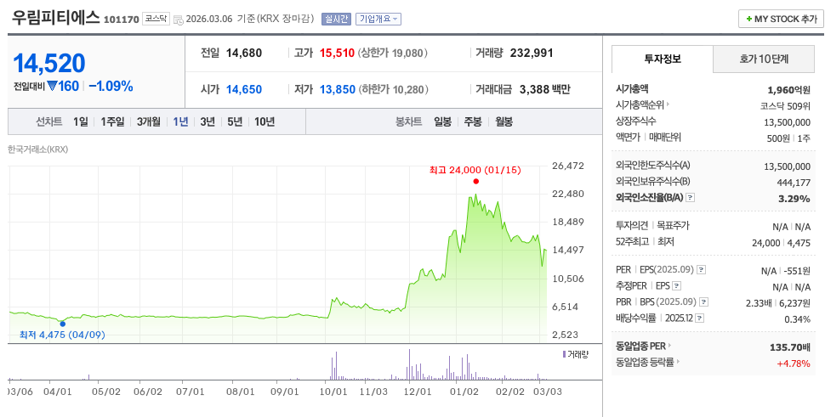
Task: Add stock with MY STOCK 추가 button
Action: (x=781, y=19)
